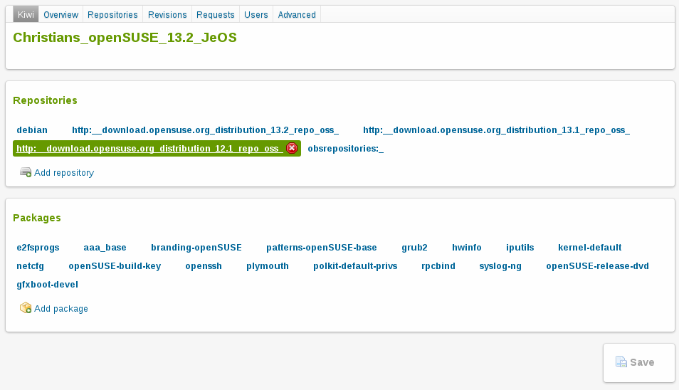Go to the Requests tab
The image size is (679, 390).
coord(215,14)
